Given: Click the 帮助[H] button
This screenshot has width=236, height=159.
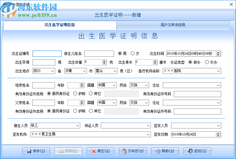Looking at the screenshot, I should 165,151.
